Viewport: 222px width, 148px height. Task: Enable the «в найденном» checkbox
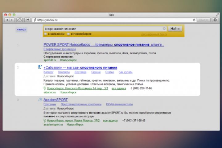pyautogui.click(x=45, y=34)
